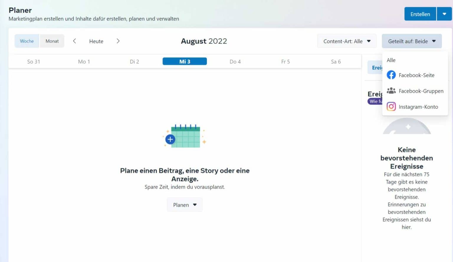Screen dimensions: 453x262
Task: Choose Facebook-Seite menu option
Action: [x=416, y=75]
